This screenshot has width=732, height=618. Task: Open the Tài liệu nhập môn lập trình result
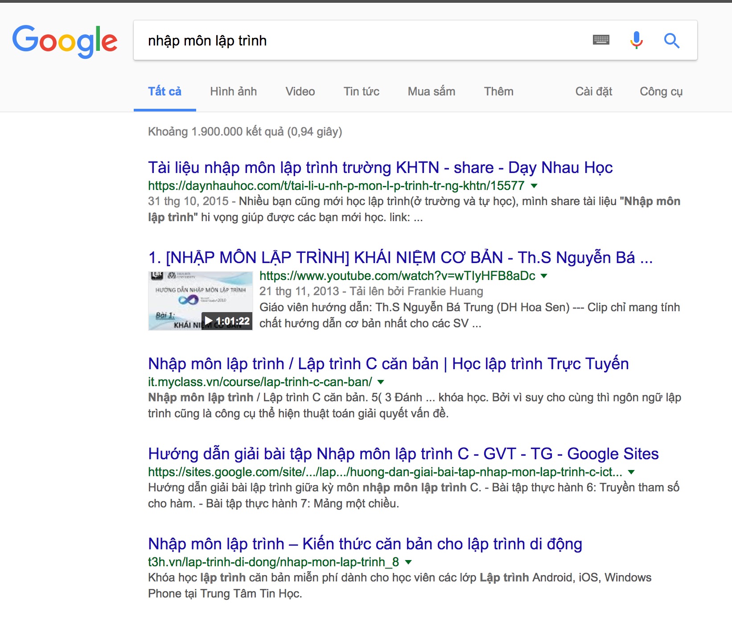point(380,168)
